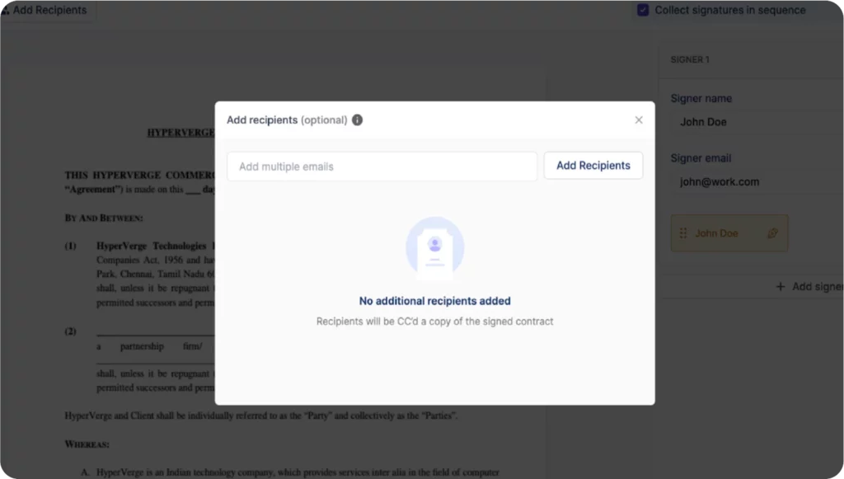The width and height of the screenshot is (844, 479).
Task: Click the info icon next to Add recipients (optional)
Action: click(358, 120)
